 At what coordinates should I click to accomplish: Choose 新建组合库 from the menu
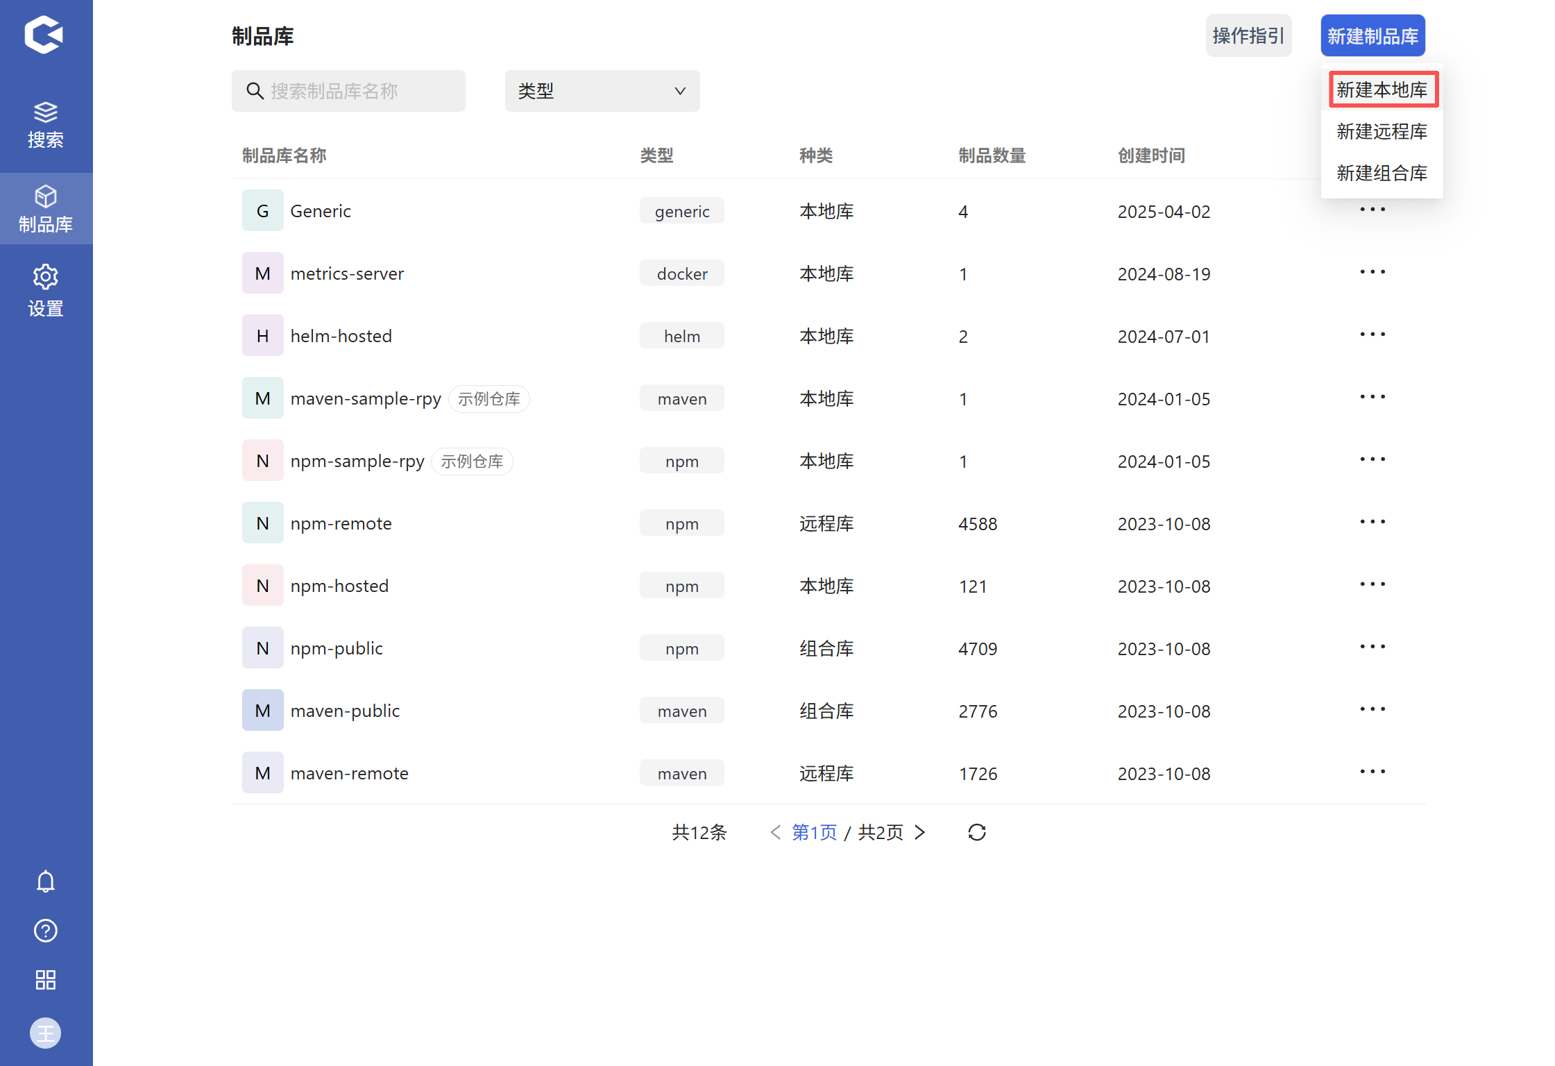(1382, 173)
